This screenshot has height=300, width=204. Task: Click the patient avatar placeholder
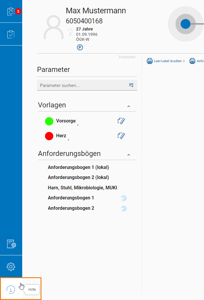click(54, 27)
